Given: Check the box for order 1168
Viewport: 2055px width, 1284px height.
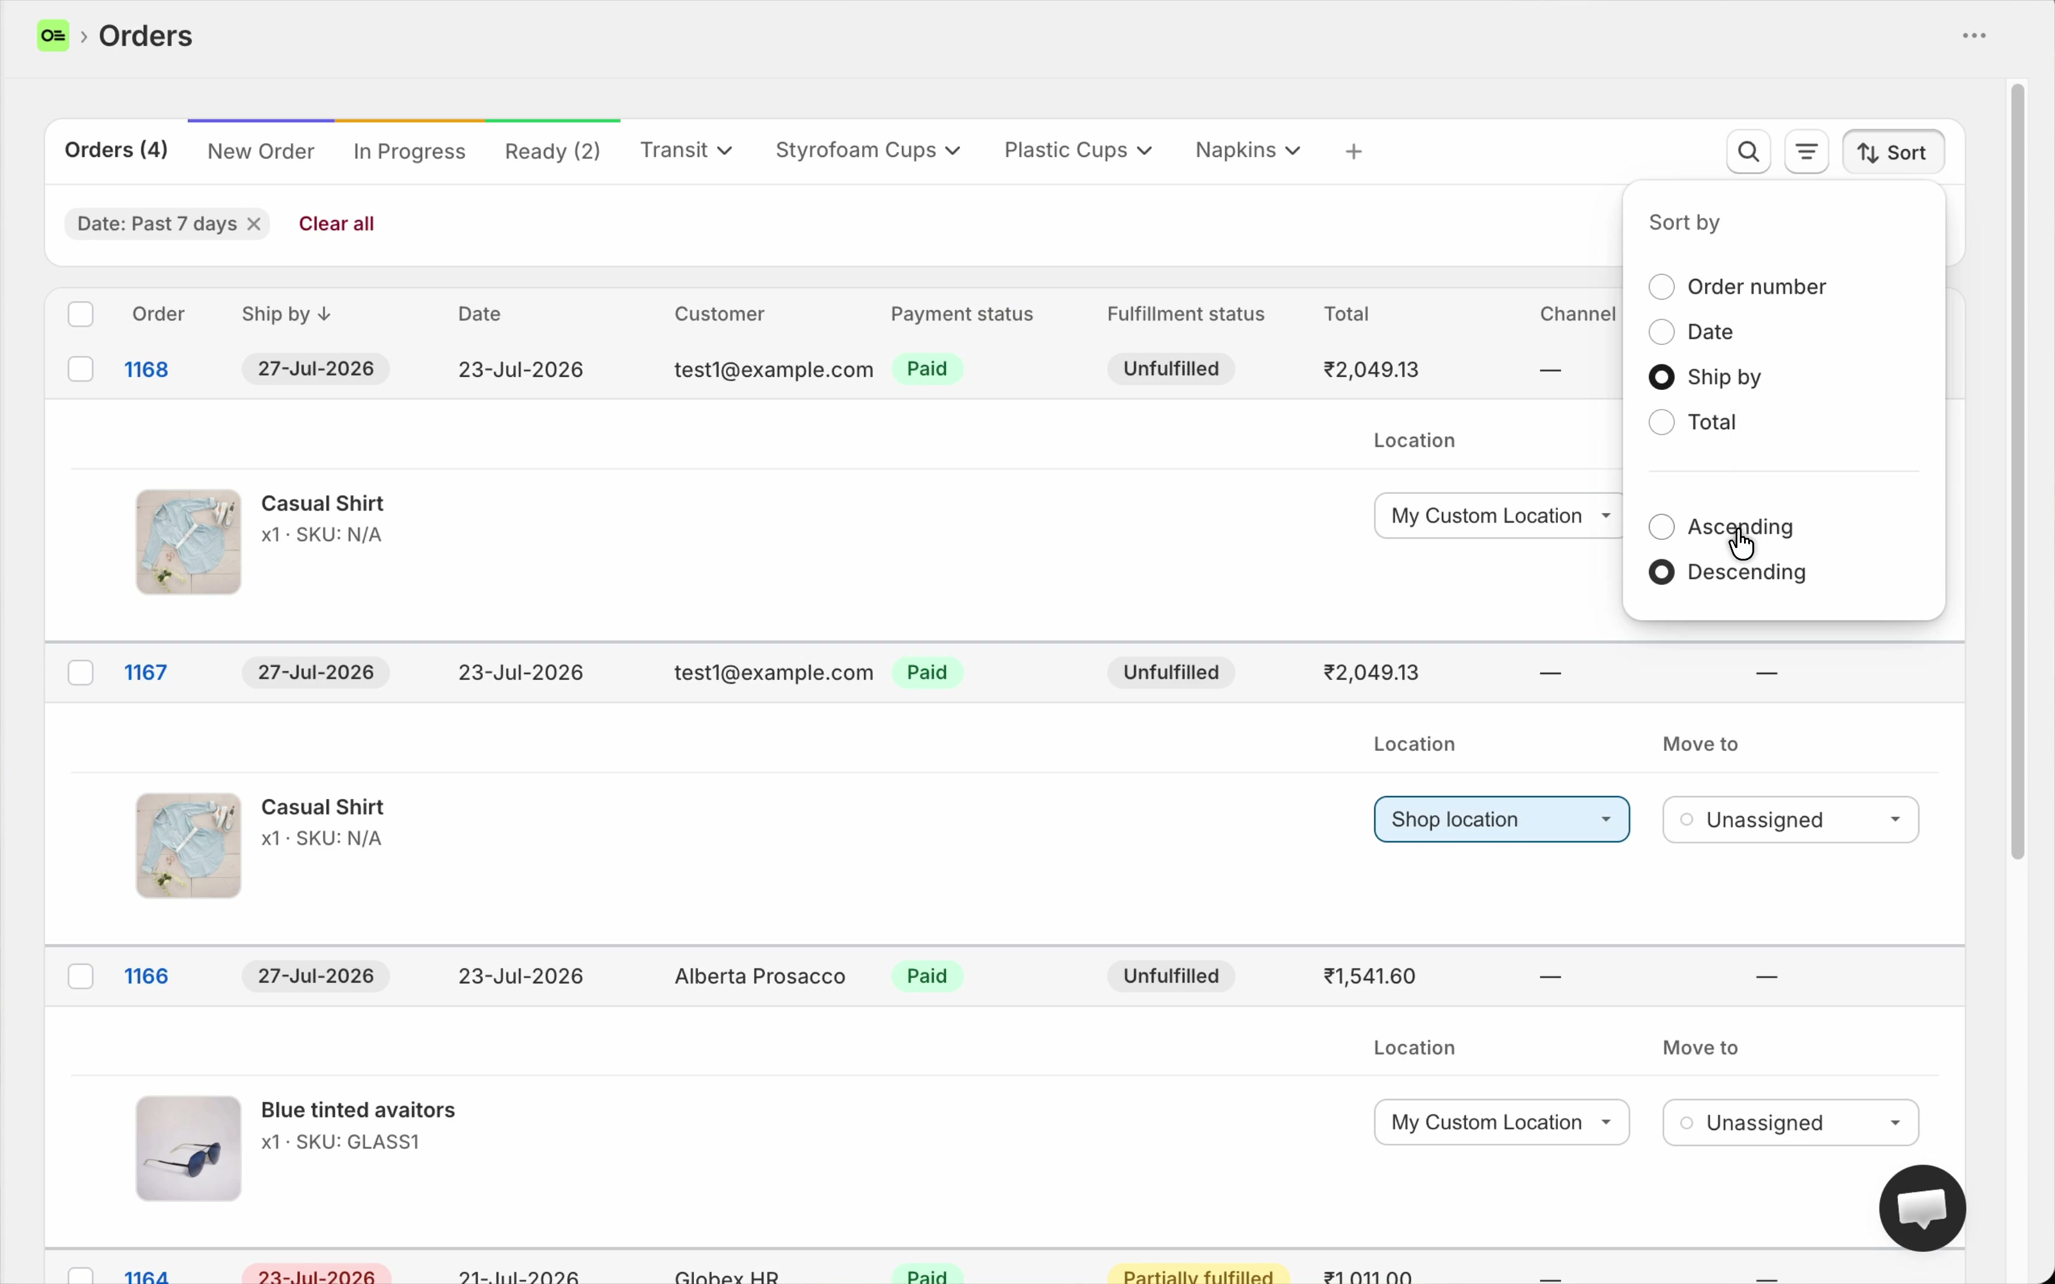Looking at the screenshot, I should point(81,369).
